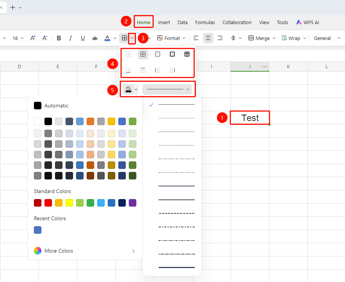Set horizontal alignment to left
This screenshot has height=282, width=345.
pyautogui.click(x=196, y=38)
